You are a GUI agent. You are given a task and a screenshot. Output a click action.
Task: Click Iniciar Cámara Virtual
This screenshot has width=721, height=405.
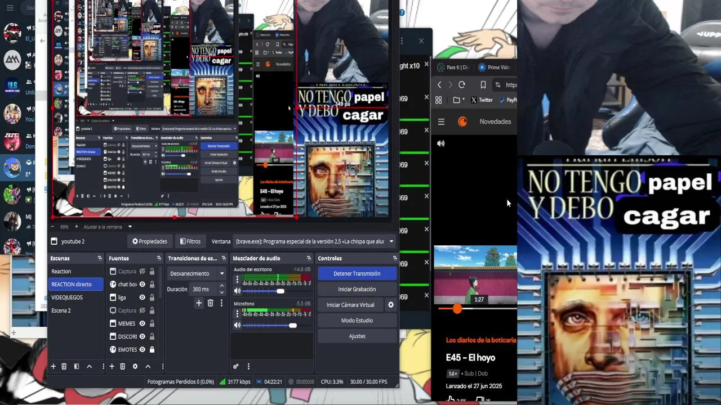[x=350, y=305]
